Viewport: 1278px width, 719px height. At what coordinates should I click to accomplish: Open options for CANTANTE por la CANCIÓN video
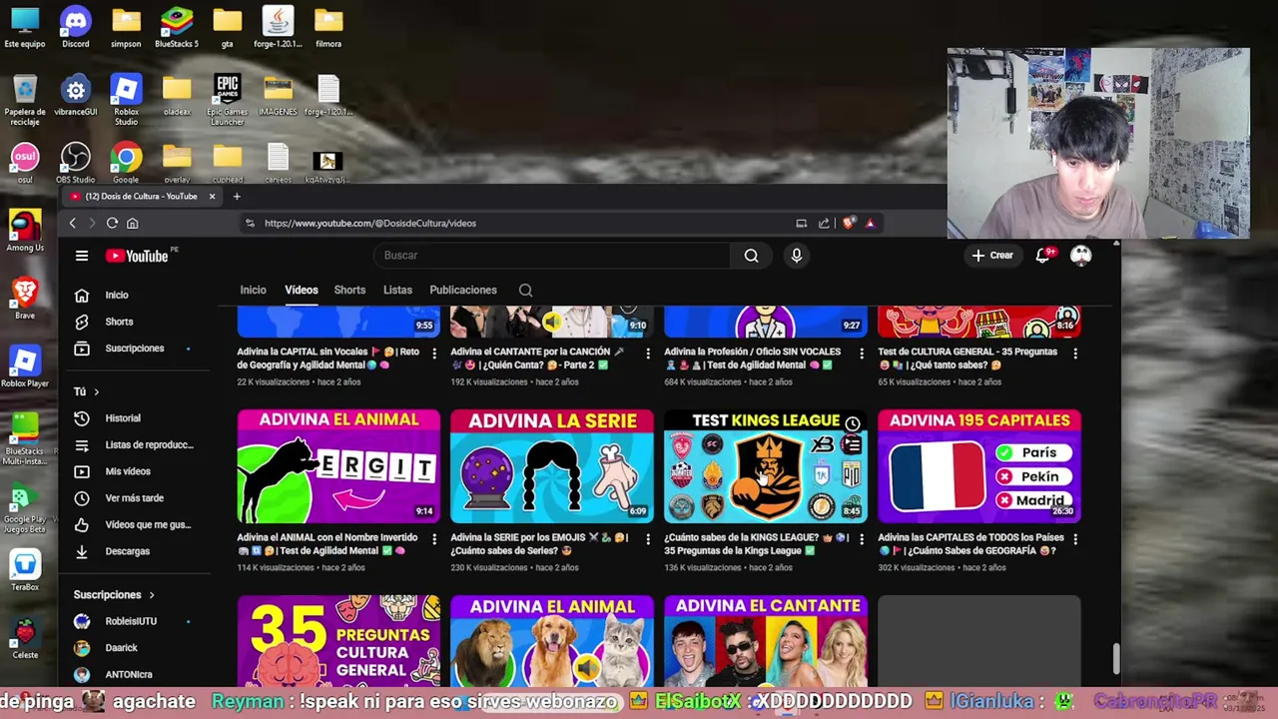point(648,354)
